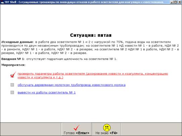Click the bold 'Вводная № 1' label
Viewport: 182px width, 136px height.
pyautogui.click(x=12, y=59)
